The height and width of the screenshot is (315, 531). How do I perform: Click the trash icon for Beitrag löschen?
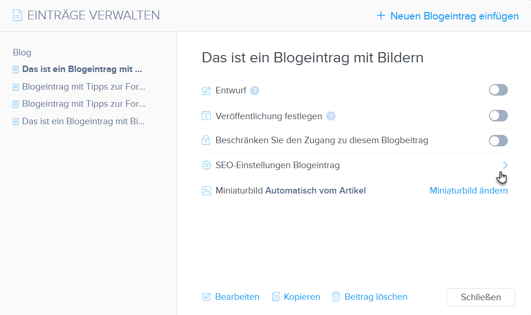click(x=336, y=297)
